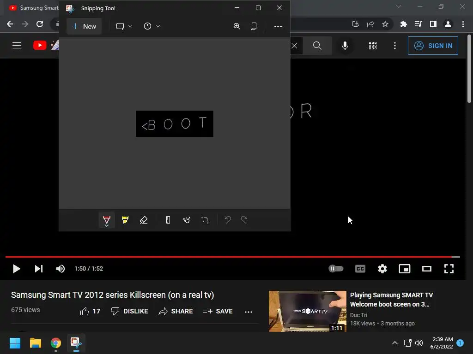This screenshot has width=473, height=354.
Task: Select the Highlighter tool in Snipping Tool
Action: [x=125, y=220]
